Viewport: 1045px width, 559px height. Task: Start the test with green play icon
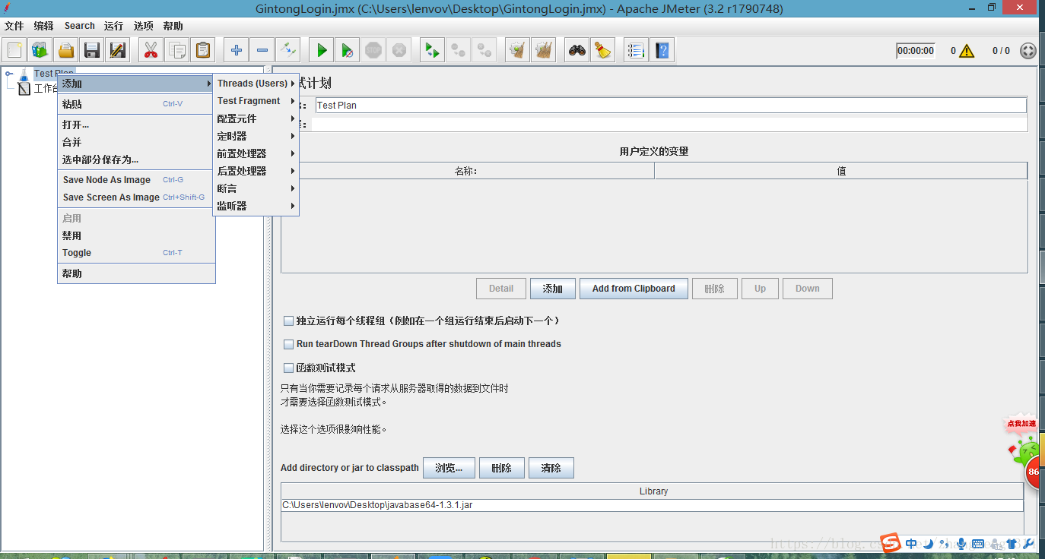tap(322, 51)
